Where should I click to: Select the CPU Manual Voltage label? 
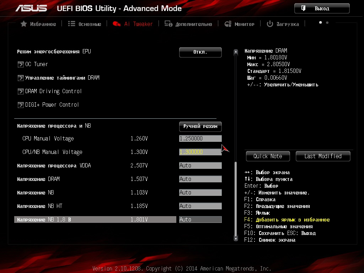point(48,139)
